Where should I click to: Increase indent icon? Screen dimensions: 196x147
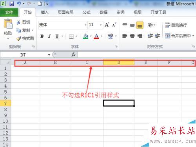[x=158, y=36]
